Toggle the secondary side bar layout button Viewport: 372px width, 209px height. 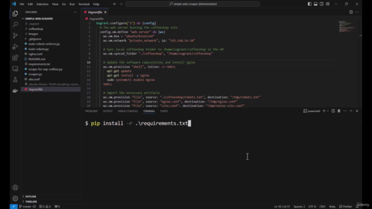tap(321, 4)
